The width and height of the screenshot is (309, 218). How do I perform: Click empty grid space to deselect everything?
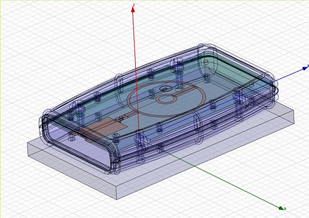pyautogui.click(x=43, y=43)
